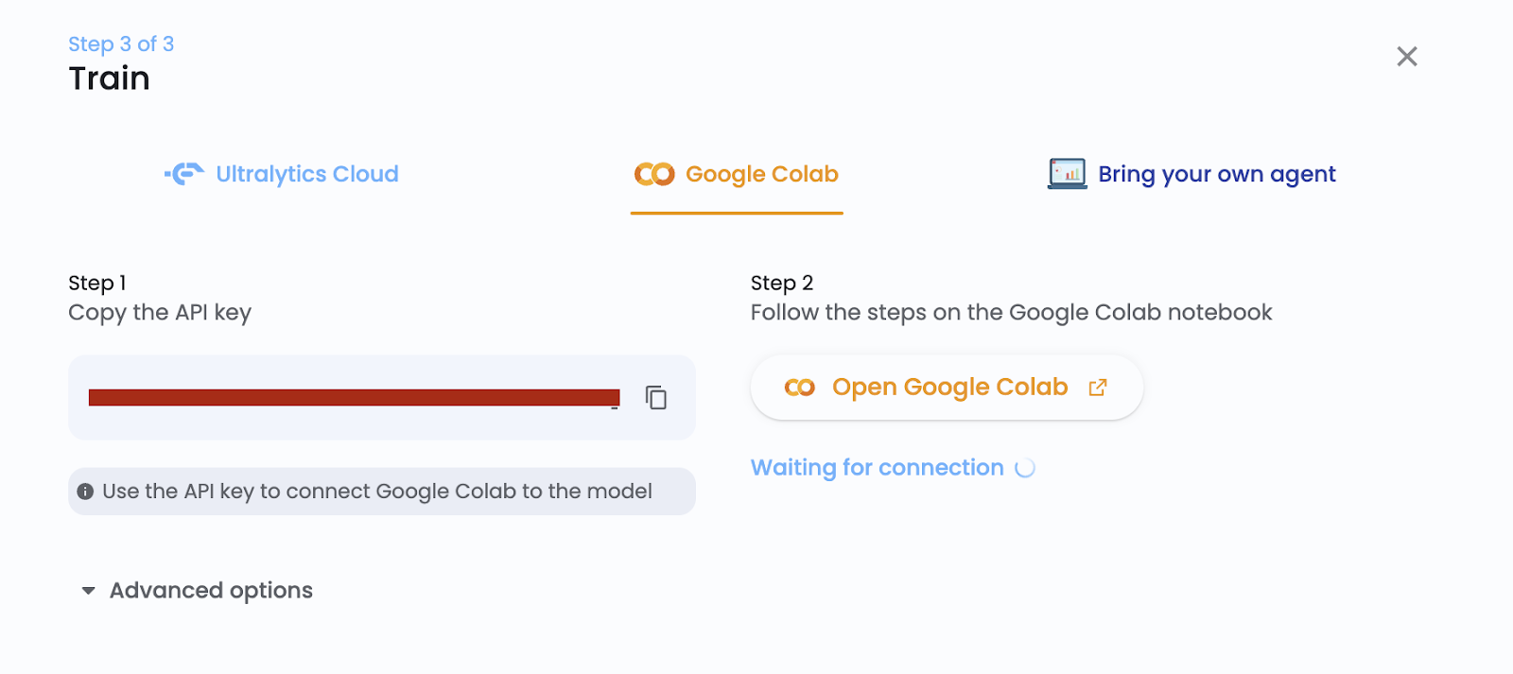This screenshot has height=674, width=1513.
Task: Click the Advanced options label
Action: tap(211, 591)
